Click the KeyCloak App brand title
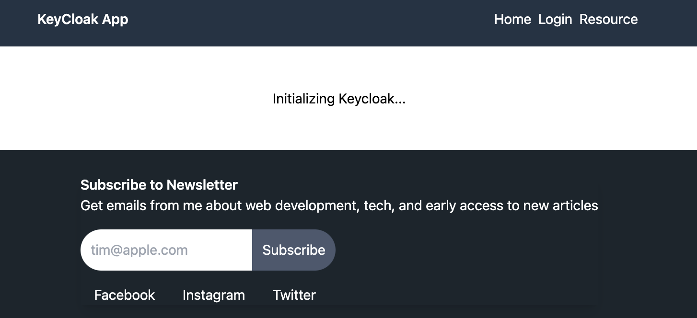 click(x=83, y=19)
